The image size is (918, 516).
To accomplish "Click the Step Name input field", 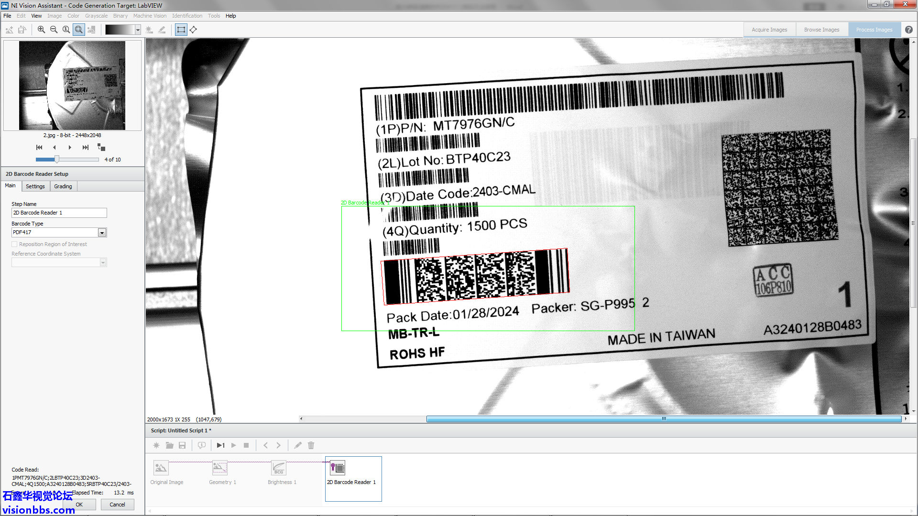I will point(59,213).
